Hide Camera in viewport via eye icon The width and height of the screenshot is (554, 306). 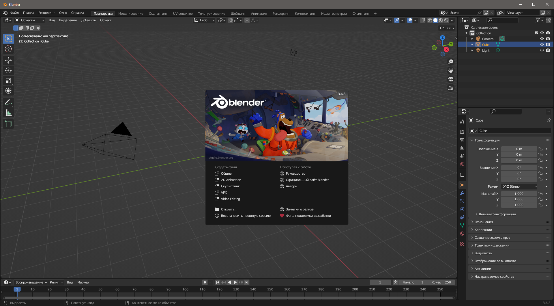tap(542, 39)
